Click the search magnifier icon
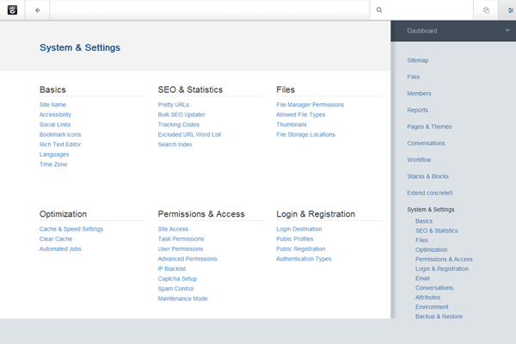Viewport: 516px width, 344px height. tap(379, 10)
